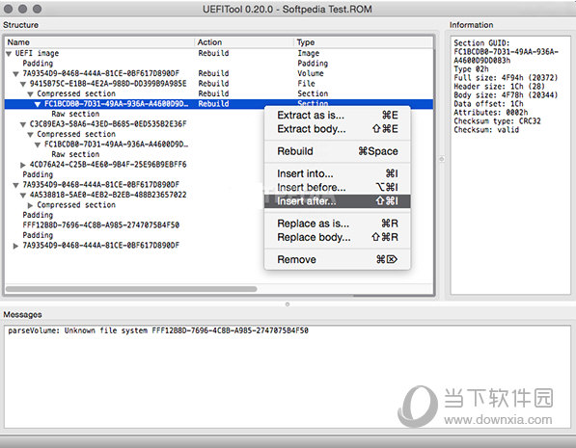
Task: Collapse the selected FC1BCDB0 section arrow
Action: (38, 104)
